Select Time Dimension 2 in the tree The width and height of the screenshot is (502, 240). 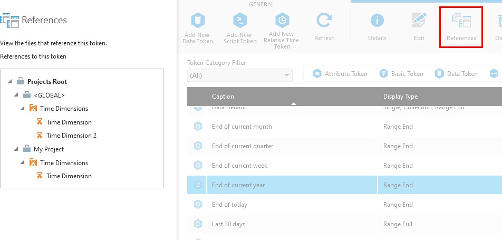(x=71, y=136)
